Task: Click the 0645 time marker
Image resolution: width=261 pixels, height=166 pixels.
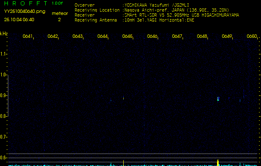Action: click(x=127, y=36)
